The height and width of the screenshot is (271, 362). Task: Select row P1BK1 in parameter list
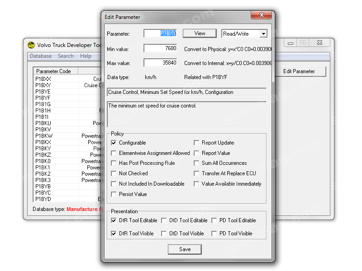(67, 168)
